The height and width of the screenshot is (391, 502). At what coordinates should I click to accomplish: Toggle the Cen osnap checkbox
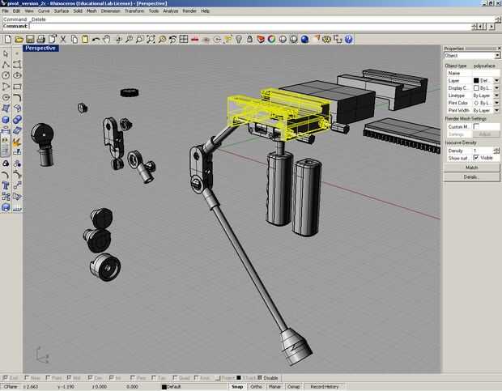coord(91,378)
